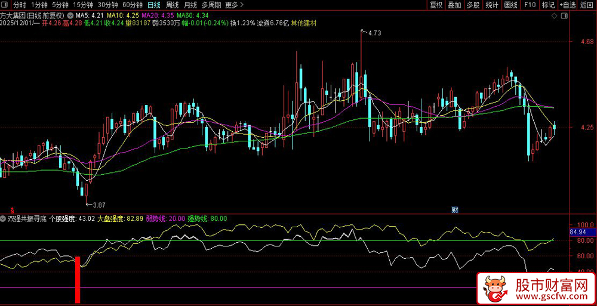Viewport: 597px width, 306px height.
Task: Switch to 周线 weekly chart
Action: (172, 5)
